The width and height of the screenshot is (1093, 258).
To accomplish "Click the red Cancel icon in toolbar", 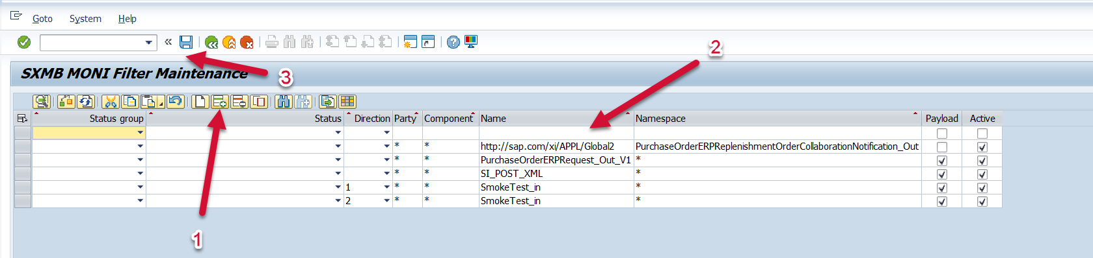I will [247, 42].
